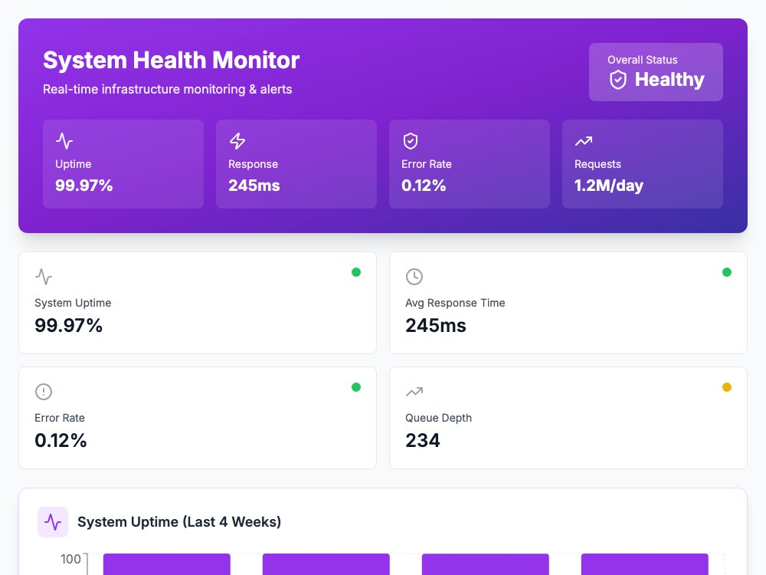Click the 234 queue depth value
Screen dimensions: 766x575
[423, 441]
